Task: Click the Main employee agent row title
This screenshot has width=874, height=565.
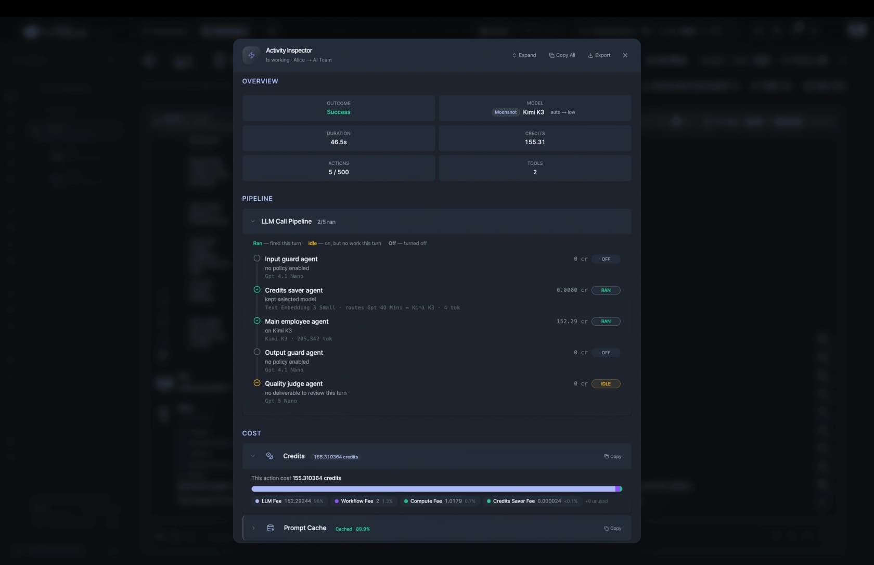Action: pyautogui.click(x=297, y=322)
